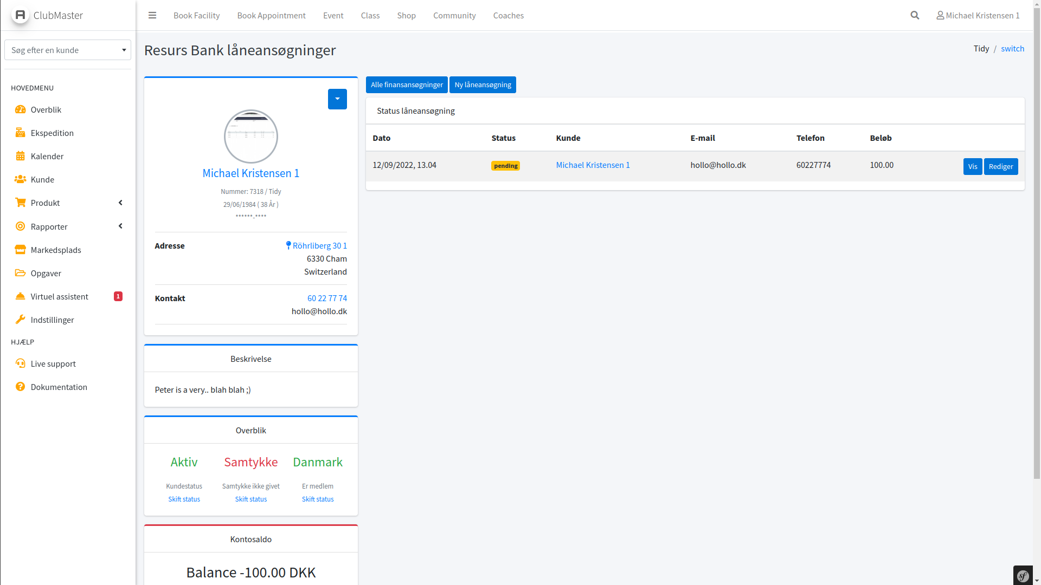Toggle Danmark membership Skift status link
1041x585 pixels.
318,499
